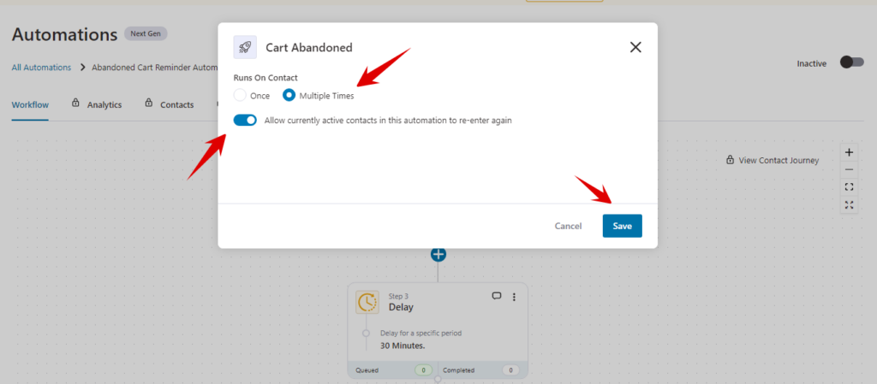Zoom in on the workflow canvas
This screenshot has height=384, width=877.
pos(849,152)
